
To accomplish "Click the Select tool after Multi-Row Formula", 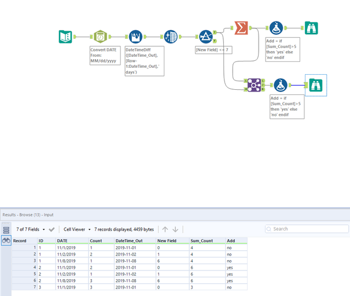I will (x=170, y=36).
